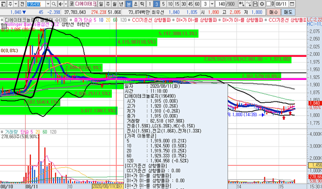Click first CCI기준선 상향돌파 legend label
Viewport: 322px width, 189px height.
tap(152, 20)
